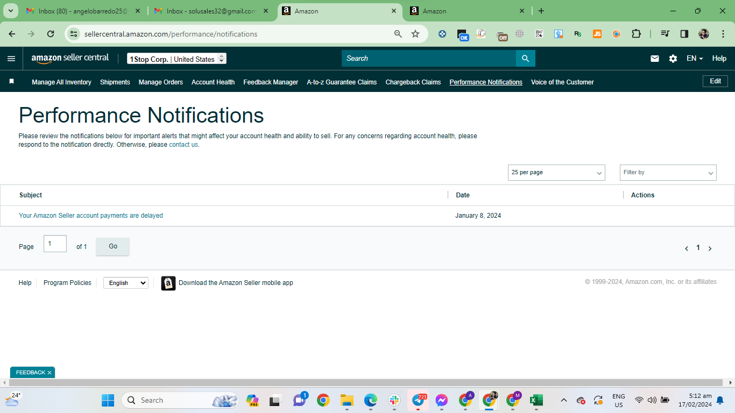Open Microsoft Edge from the taskbar
The image size is (735, 413).
coord(371,400)
